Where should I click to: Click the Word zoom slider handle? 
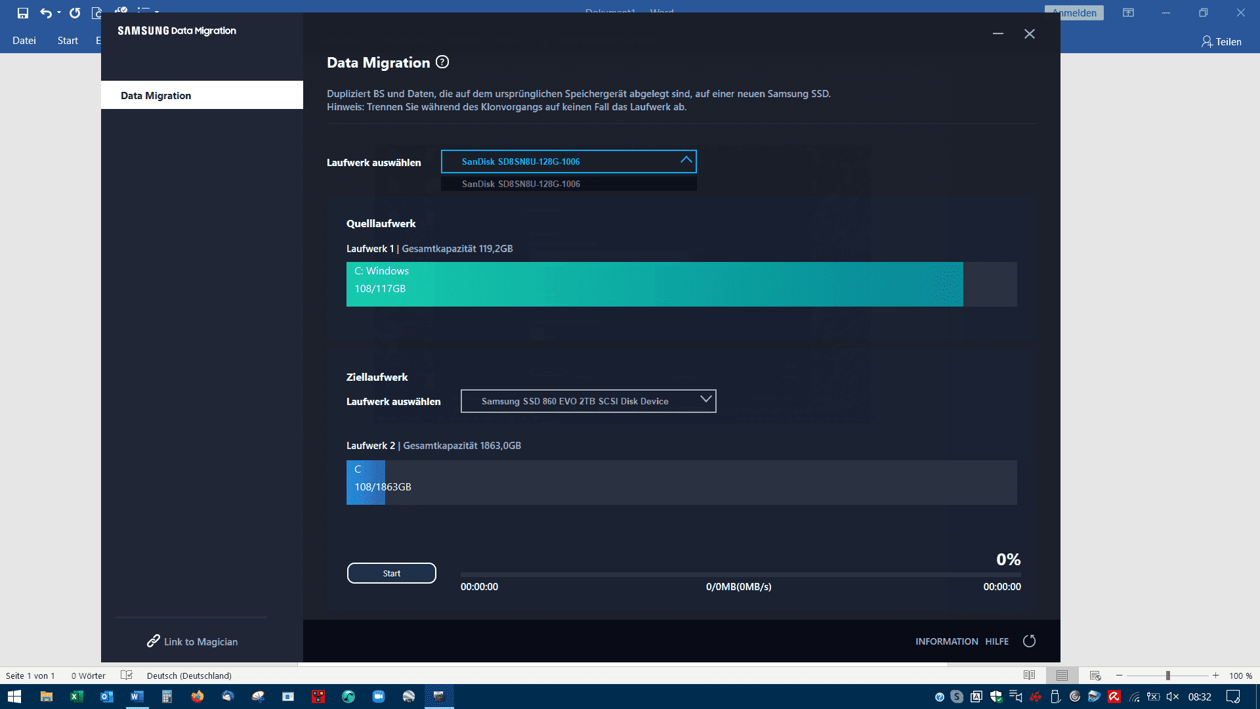click(x=1167, y=676)
